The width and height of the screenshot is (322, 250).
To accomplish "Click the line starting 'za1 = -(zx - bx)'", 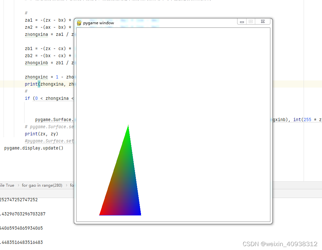I will 48,20.
